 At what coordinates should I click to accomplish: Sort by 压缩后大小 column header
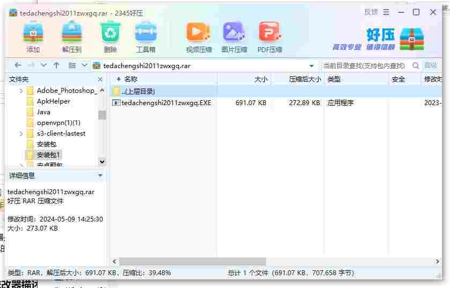click(305, 79)
